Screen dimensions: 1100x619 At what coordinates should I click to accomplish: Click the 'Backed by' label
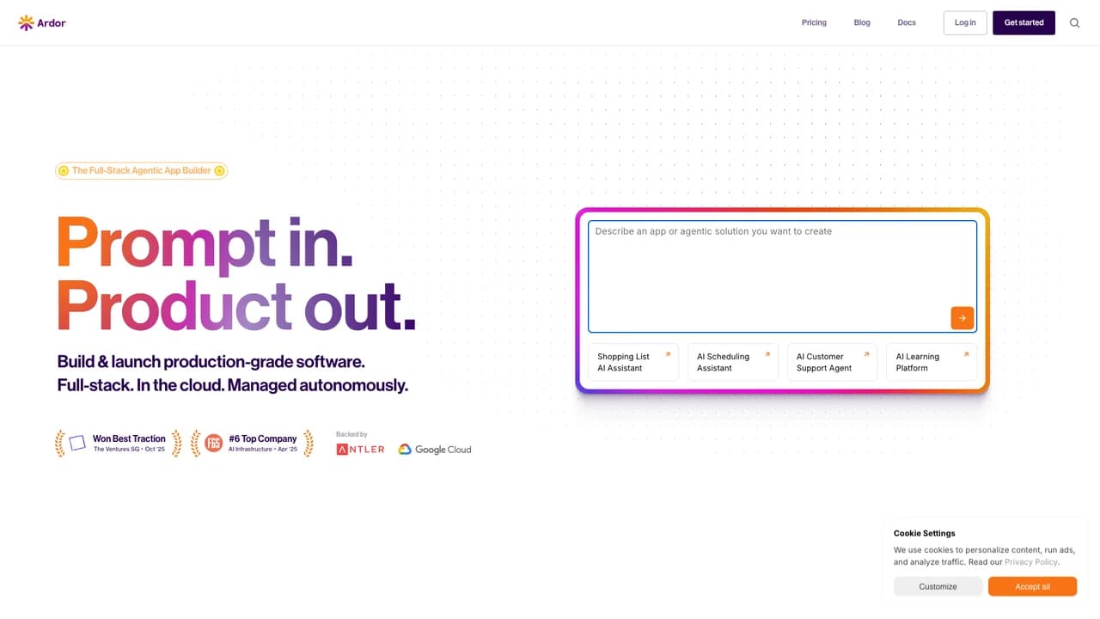tap(351, 435)
